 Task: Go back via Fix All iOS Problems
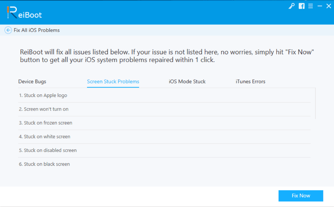point(36,30)
